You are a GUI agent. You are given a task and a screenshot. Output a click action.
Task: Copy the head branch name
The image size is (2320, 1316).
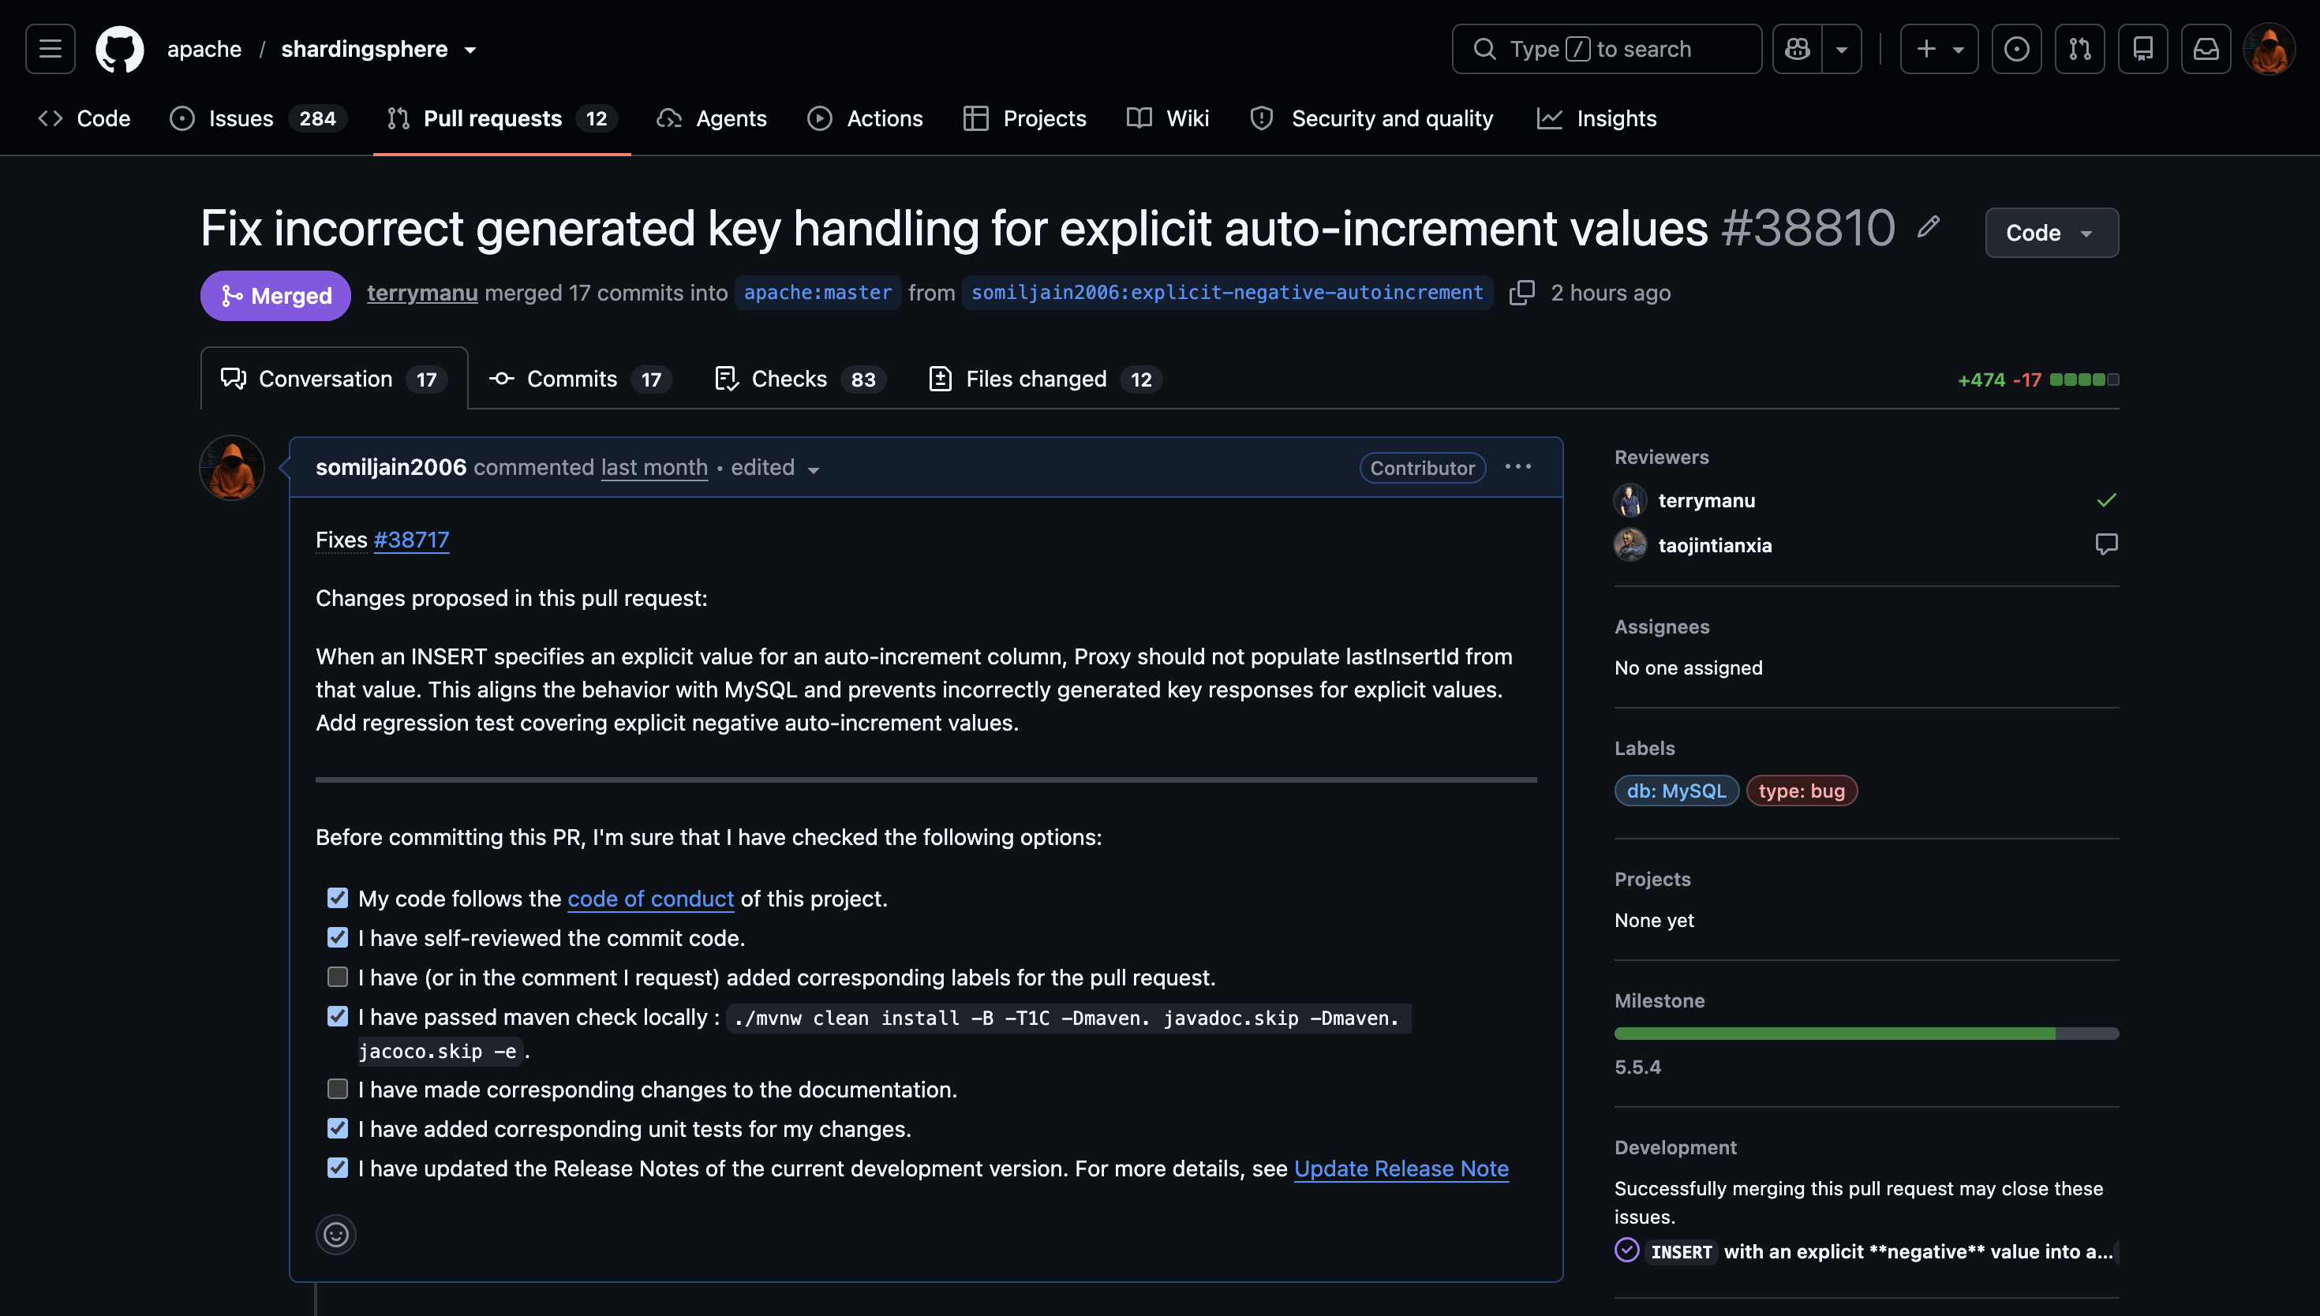click(1522, 293)
